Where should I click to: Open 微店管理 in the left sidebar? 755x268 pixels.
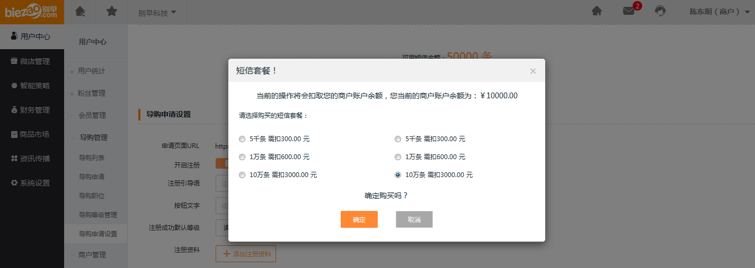coord(32,61)
